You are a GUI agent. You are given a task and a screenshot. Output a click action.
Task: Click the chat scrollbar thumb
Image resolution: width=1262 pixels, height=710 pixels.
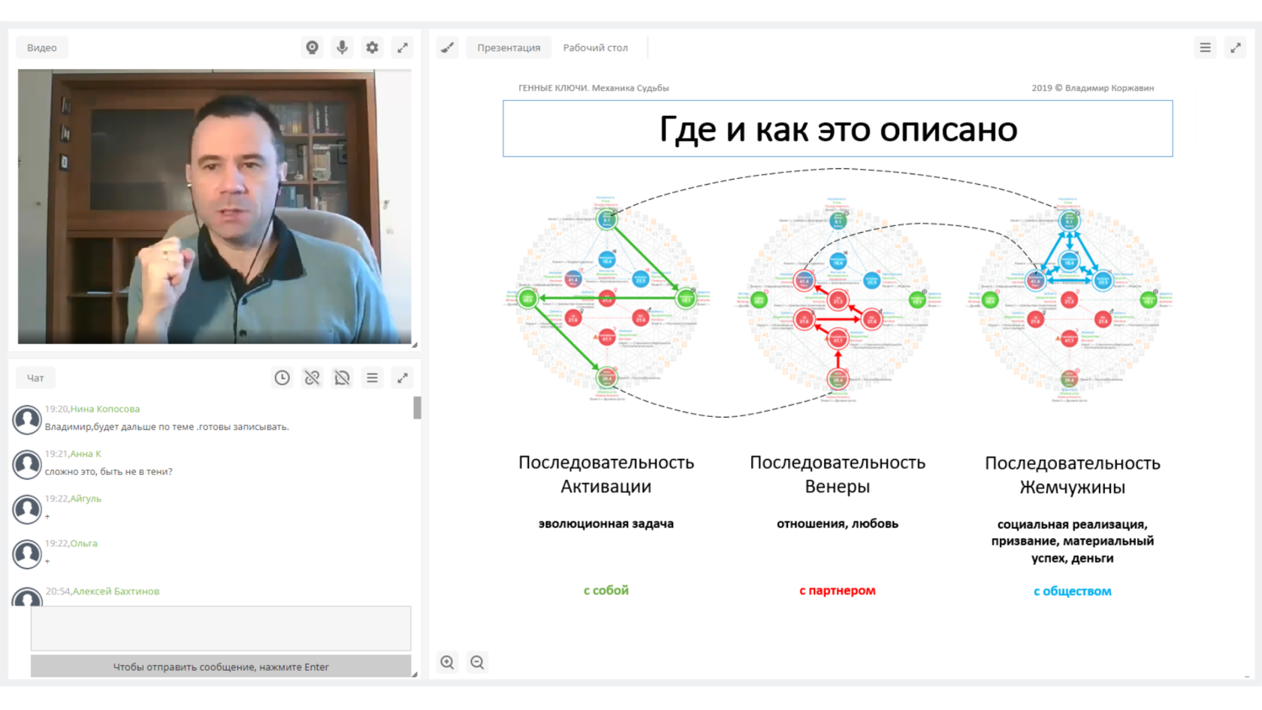tap(417, 408)
